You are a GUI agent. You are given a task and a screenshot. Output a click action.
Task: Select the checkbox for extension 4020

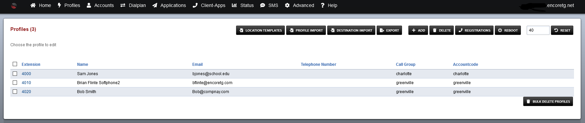coord(15,91)
